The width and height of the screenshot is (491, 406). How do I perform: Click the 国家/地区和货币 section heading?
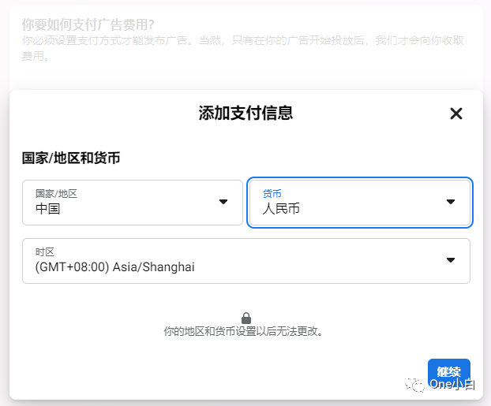[71, 158]
